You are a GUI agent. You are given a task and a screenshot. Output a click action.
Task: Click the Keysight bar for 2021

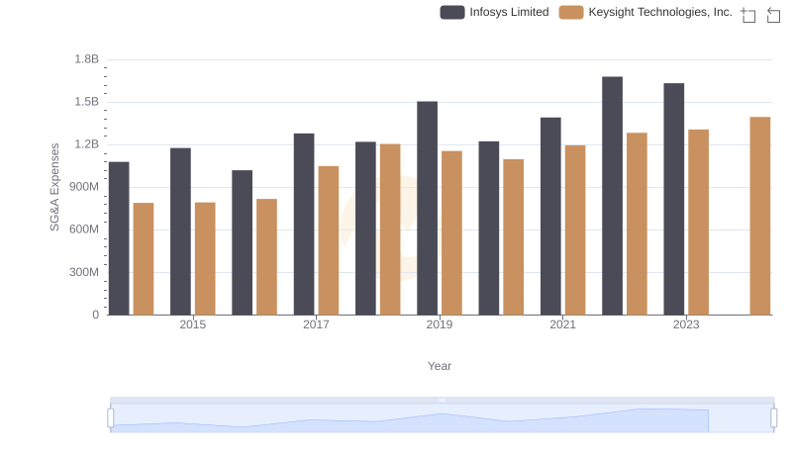(575, 230)
